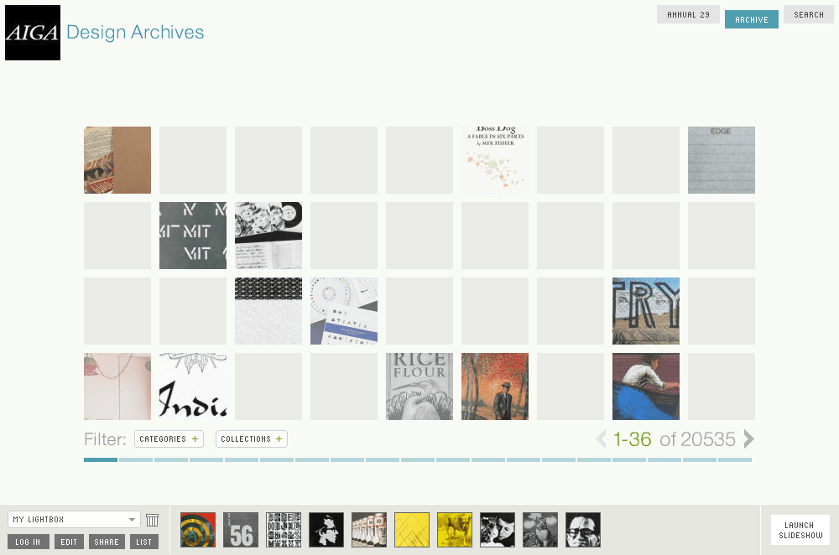This screenshot has width=839, height=555.
Task: Select the profile silhouette lightbox image
Action: pos(326,530)
